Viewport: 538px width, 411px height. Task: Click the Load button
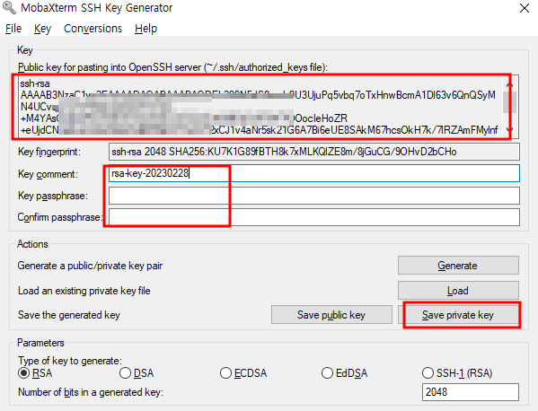click(x=458, y=291)
